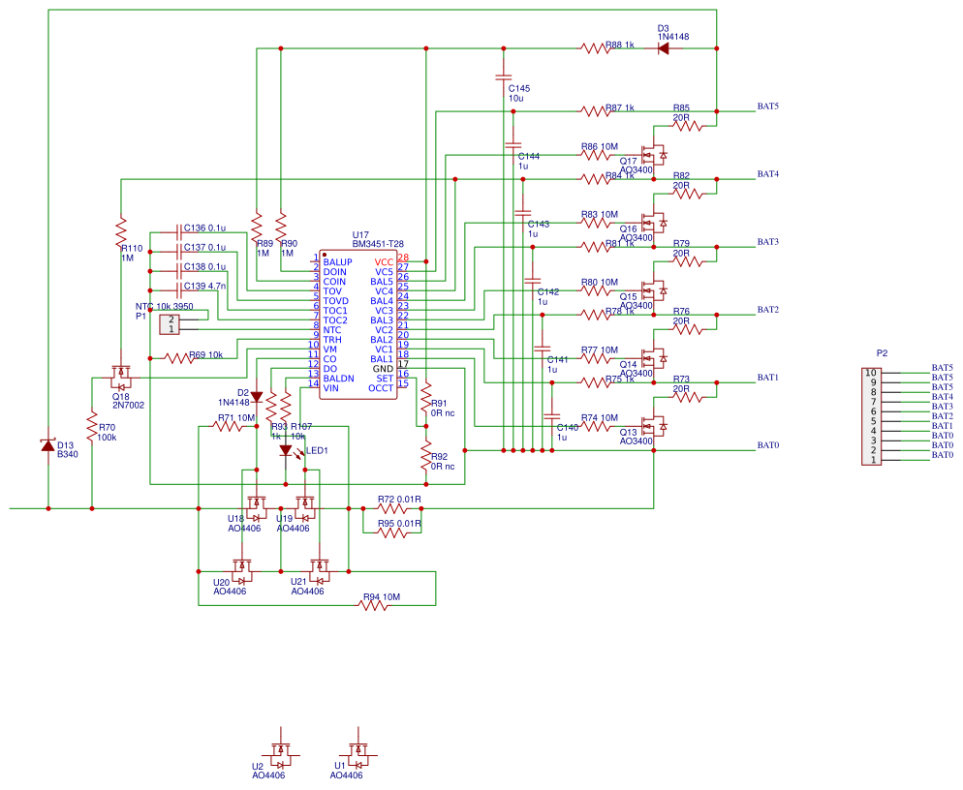This screenshot has height=790, width=963.
Task: Select the R92 0R nc resistor
Action: (x=426, y=455)
